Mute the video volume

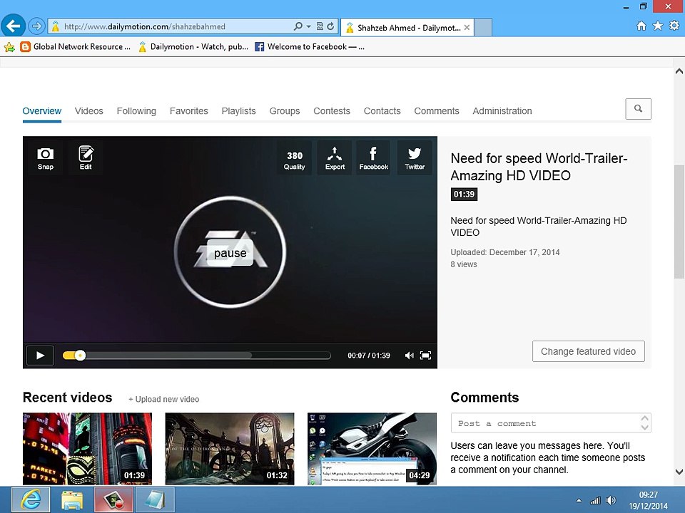pyautogui.click(x=409, y=356)
